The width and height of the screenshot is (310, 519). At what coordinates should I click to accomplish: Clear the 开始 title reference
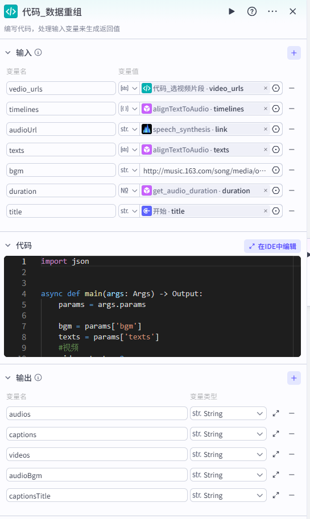[265, 211]
